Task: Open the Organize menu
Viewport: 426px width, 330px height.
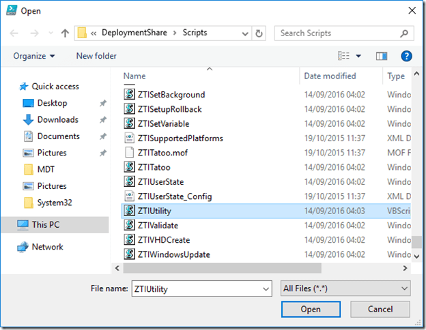Action: click(x=34, y=56)
